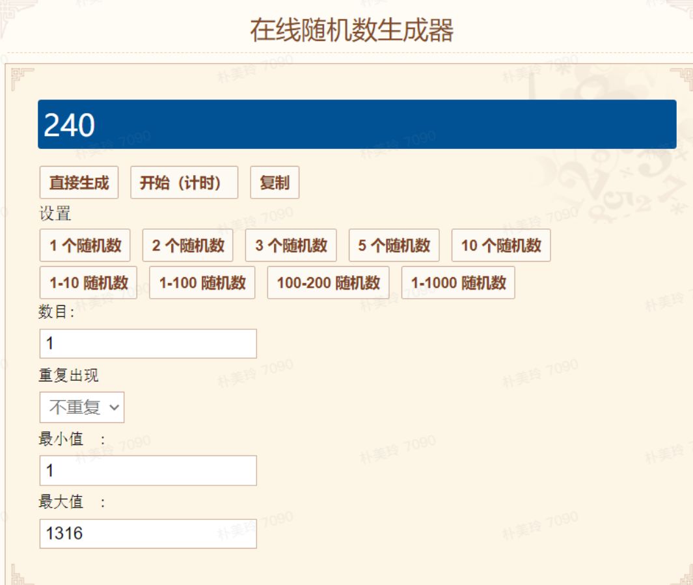This screenshot has height=585, width=693.
Task: Pick the 10 个随机数 preset
Action: pyautogui.click(x=501, y=245)
